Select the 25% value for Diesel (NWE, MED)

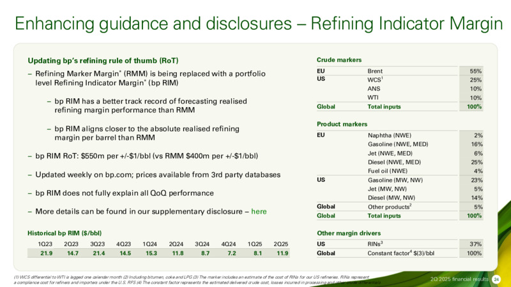477,162
